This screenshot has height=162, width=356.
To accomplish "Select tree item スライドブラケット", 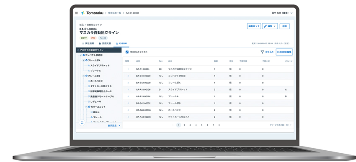I will pyautogui.click(x=100, y=66).
